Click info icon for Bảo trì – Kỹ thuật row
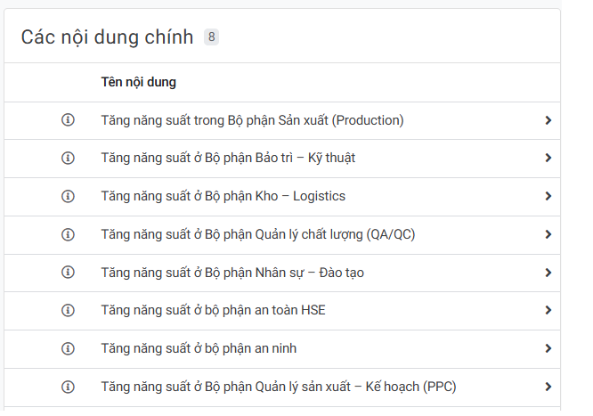 [68, 158]
